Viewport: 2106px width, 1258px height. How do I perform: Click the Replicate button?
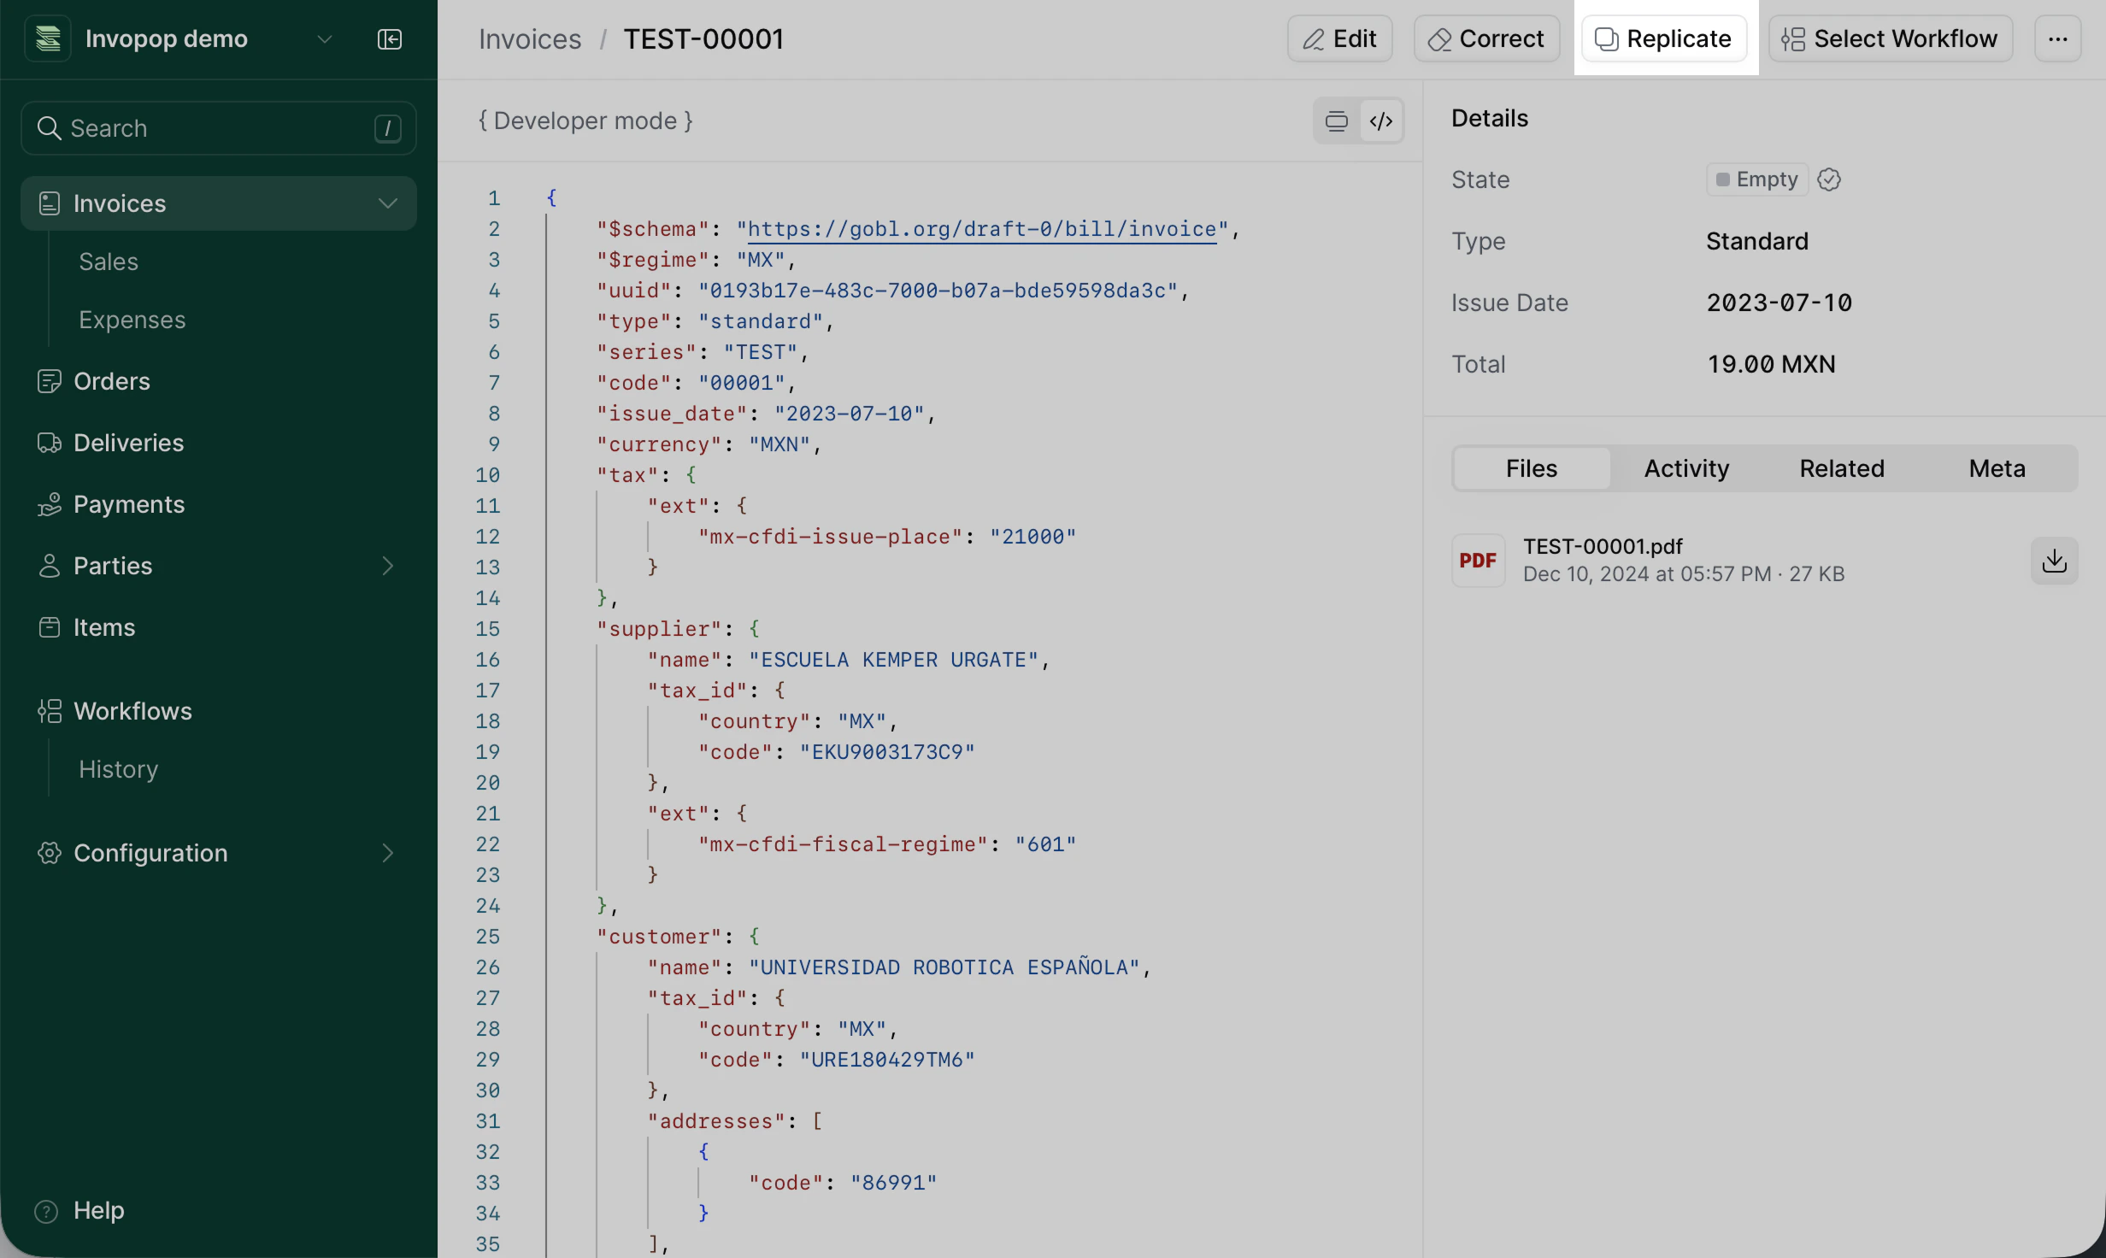(1663, 39)
